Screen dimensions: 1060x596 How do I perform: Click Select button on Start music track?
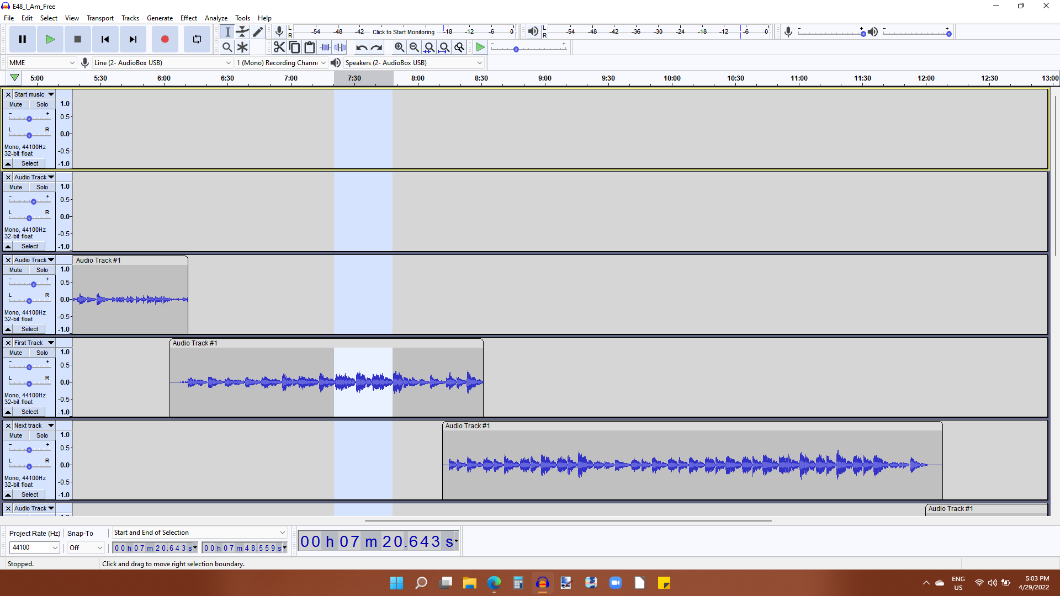click(x=30, y=163)
